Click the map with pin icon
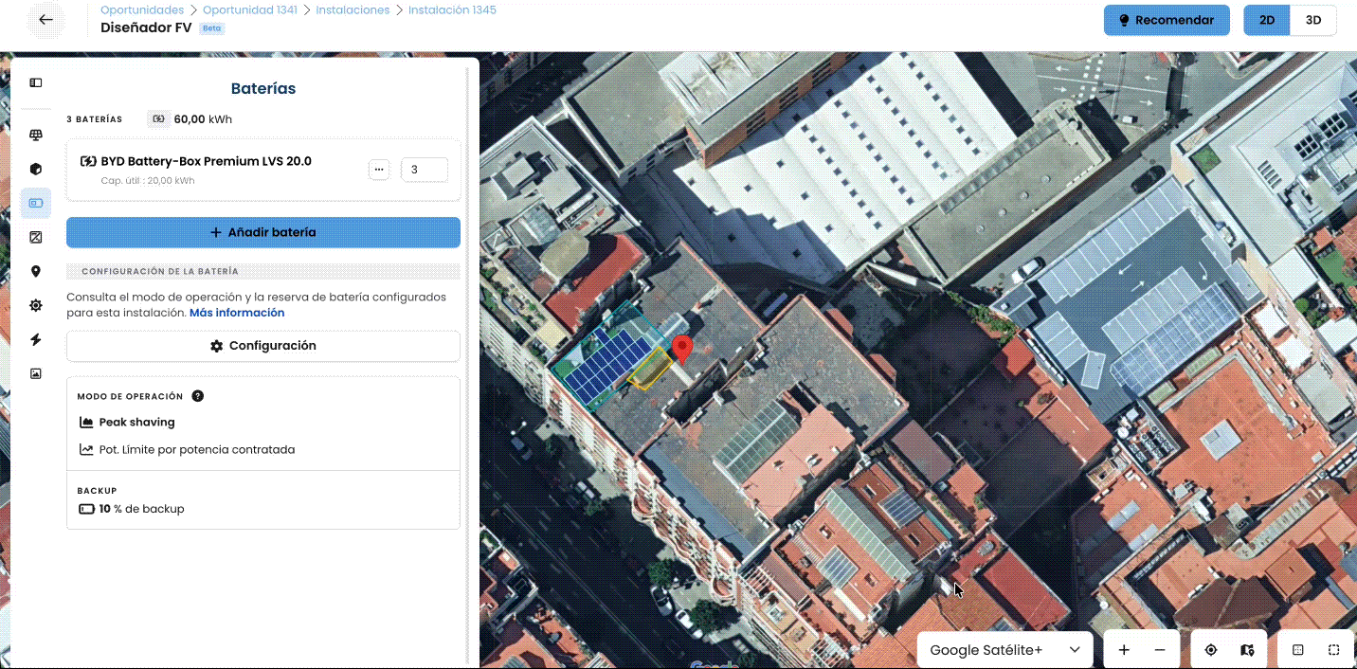The width and height of the screenshot is (1357, 669). [x=1247, y=650]
